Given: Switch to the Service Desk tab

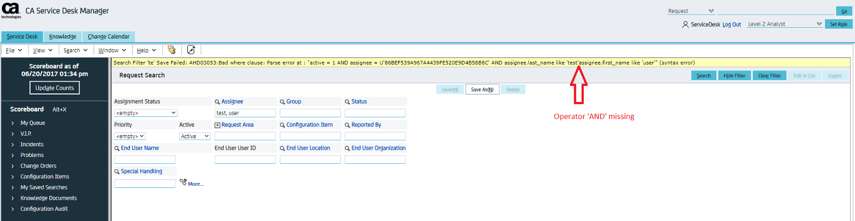Looking at the screenshot, I should pyautogui.click(x=22, y=37).
